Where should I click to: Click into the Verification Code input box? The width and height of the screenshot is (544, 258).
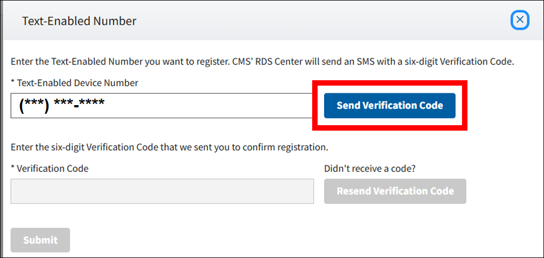162,191
